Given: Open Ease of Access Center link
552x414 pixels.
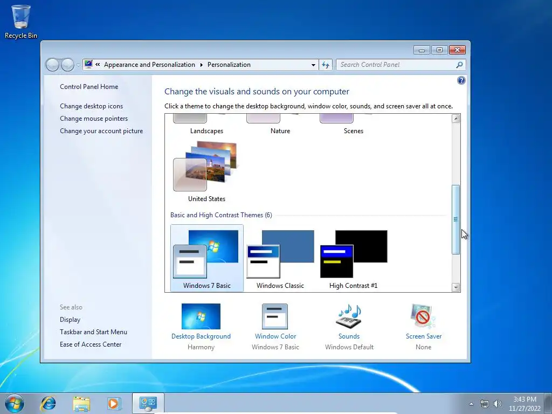Looking at the screenshot, I should pyautogui.click(x=91, y=344).
